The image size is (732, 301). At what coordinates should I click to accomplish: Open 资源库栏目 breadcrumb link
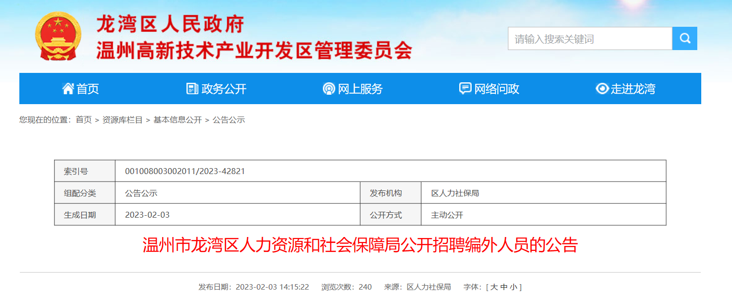pos(122,120)
